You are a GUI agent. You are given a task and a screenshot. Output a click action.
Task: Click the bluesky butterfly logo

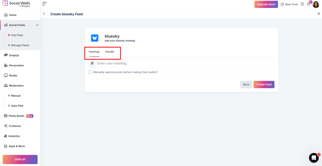pos(95,38)
